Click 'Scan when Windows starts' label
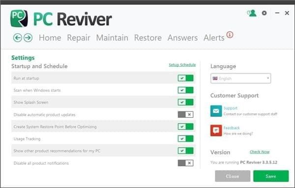The width and height of the screenshot is (295, 188). click(37, 90)
